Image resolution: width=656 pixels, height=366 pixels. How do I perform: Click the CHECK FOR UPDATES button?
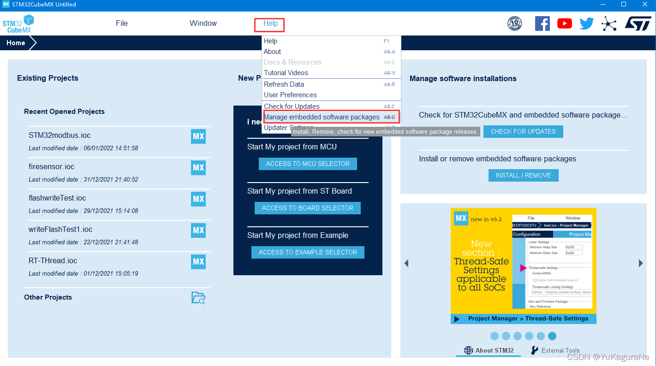[523, 131]
